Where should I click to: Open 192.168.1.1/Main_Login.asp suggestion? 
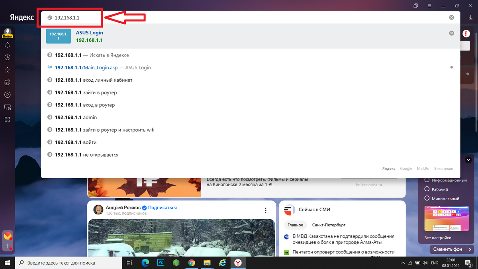[251, 67]
